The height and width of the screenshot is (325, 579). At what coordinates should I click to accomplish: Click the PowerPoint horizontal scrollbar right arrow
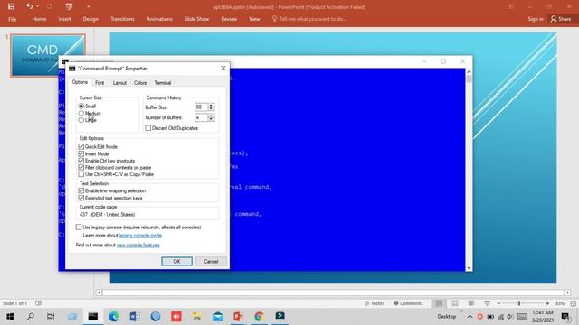(x=567, y=292)
